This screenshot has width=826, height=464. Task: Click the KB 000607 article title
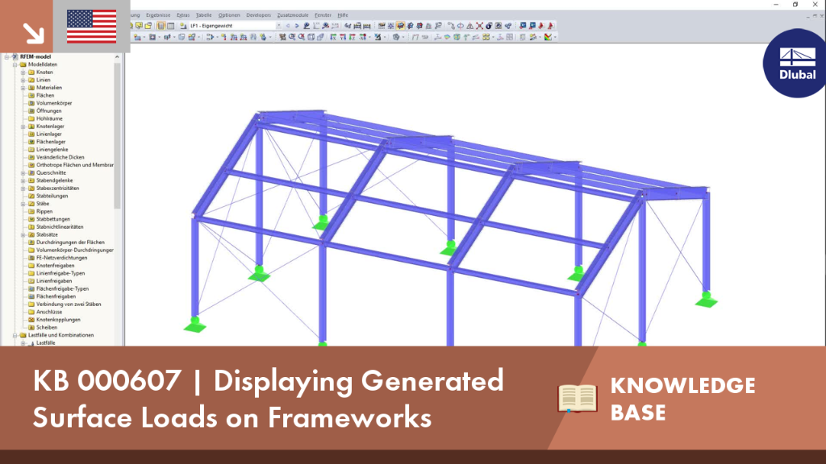point(268,400)
